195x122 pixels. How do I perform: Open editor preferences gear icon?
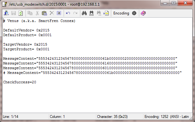(134, 13)
